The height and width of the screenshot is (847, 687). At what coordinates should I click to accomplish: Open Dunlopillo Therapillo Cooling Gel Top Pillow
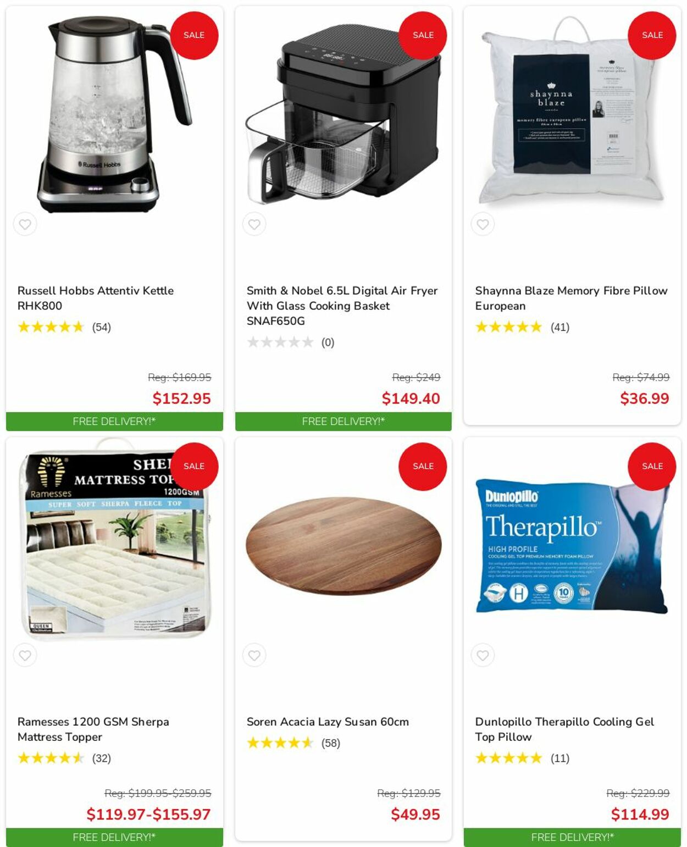coord(564,729)
